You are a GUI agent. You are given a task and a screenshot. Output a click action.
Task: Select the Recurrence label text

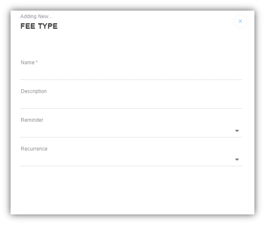[x=34, y=149]
